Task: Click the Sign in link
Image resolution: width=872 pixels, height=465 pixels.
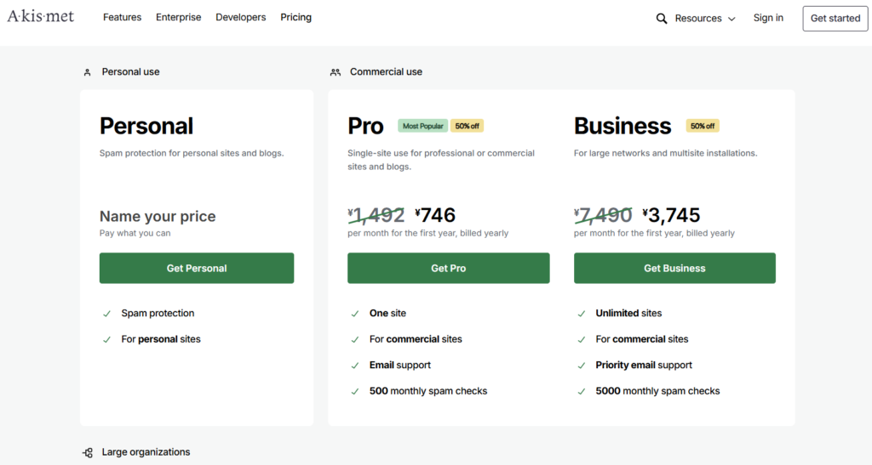Action: [x=768, y=18]
